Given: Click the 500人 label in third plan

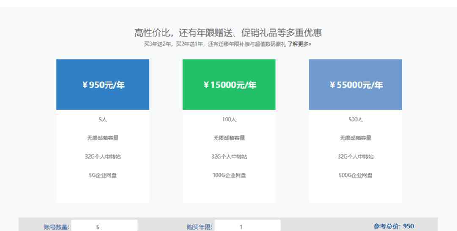Looking at the screenshot, I should pyautogui.click(x=355, y=119).
